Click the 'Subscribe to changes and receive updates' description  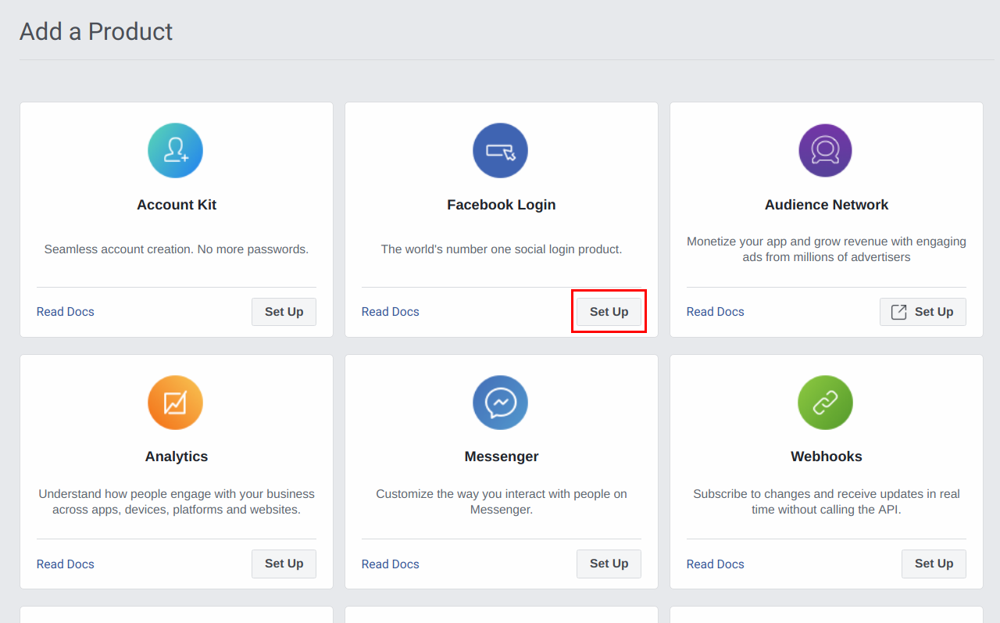[827, 502]
